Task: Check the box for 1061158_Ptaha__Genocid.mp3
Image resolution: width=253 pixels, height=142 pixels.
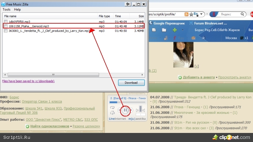Action: pyautogui.click(x=6, y=26)
